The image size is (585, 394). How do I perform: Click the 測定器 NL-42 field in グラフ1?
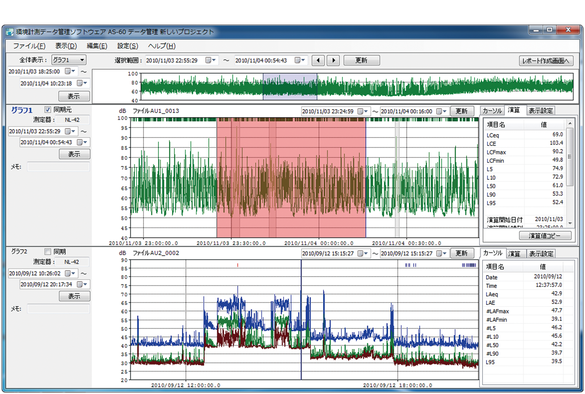click(72, 120)
